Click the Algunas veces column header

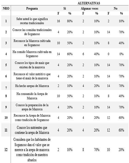click(x=90, y=8)
